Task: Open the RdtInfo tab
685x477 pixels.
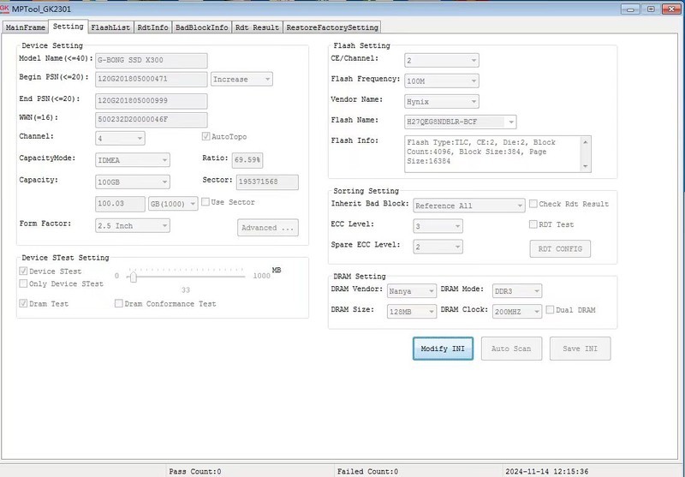Action: click(x=152, y=27)
